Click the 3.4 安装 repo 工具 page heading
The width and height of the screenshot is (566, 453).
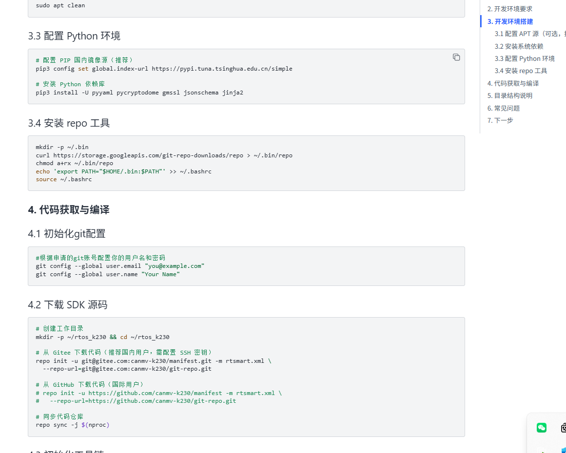click(x=69, y=123)
